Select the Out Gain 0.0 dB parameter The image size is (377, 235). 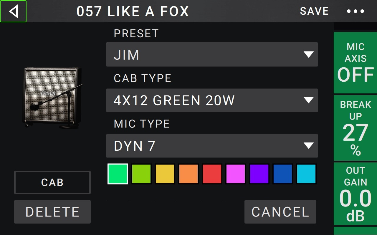[355, 194]
